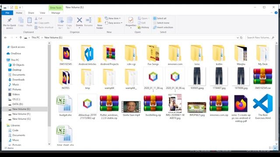Click History in the Open group
The width and height of the screenshot is (280, 157).
143,27
